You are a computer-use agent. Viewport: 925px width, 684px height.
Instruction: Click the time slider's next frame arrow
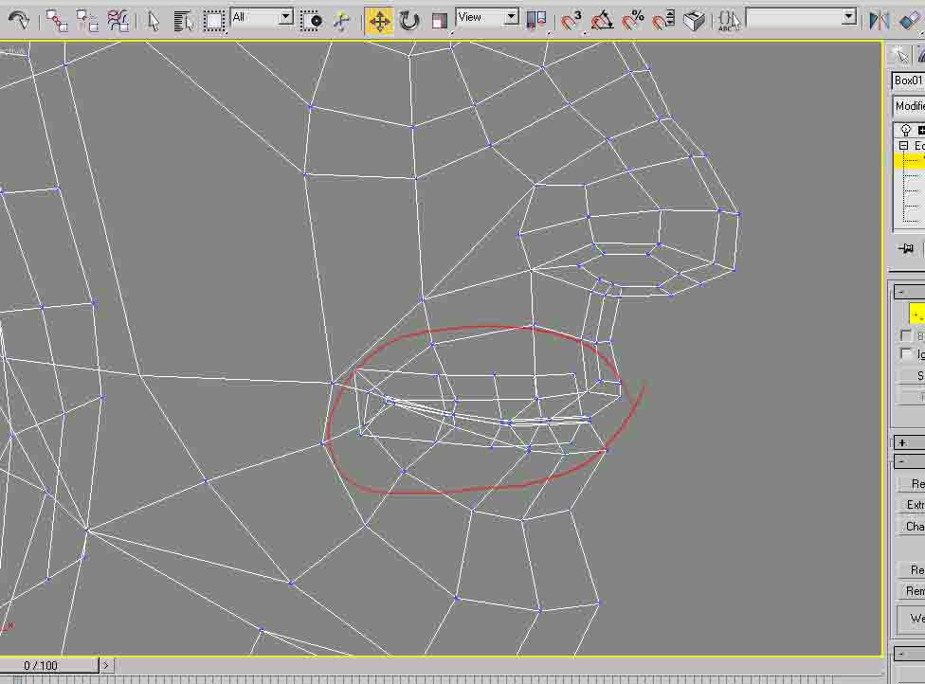point(105,665)
